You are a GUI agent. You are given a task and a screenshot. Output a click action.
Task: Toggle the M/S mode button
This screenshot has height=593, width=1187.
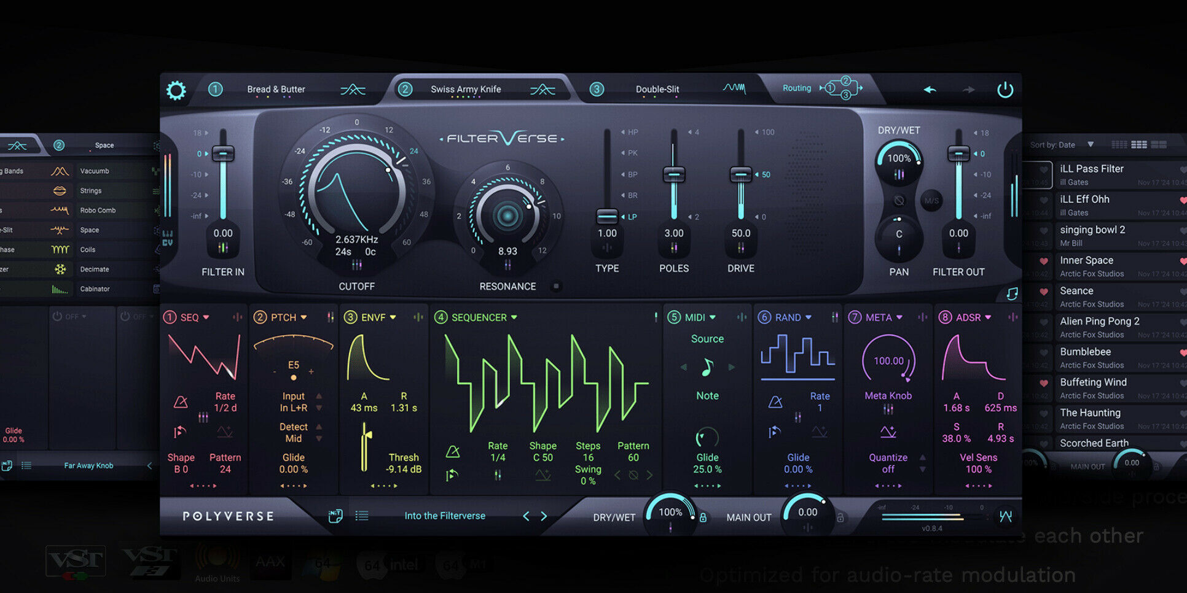click(x=931, y=201)
